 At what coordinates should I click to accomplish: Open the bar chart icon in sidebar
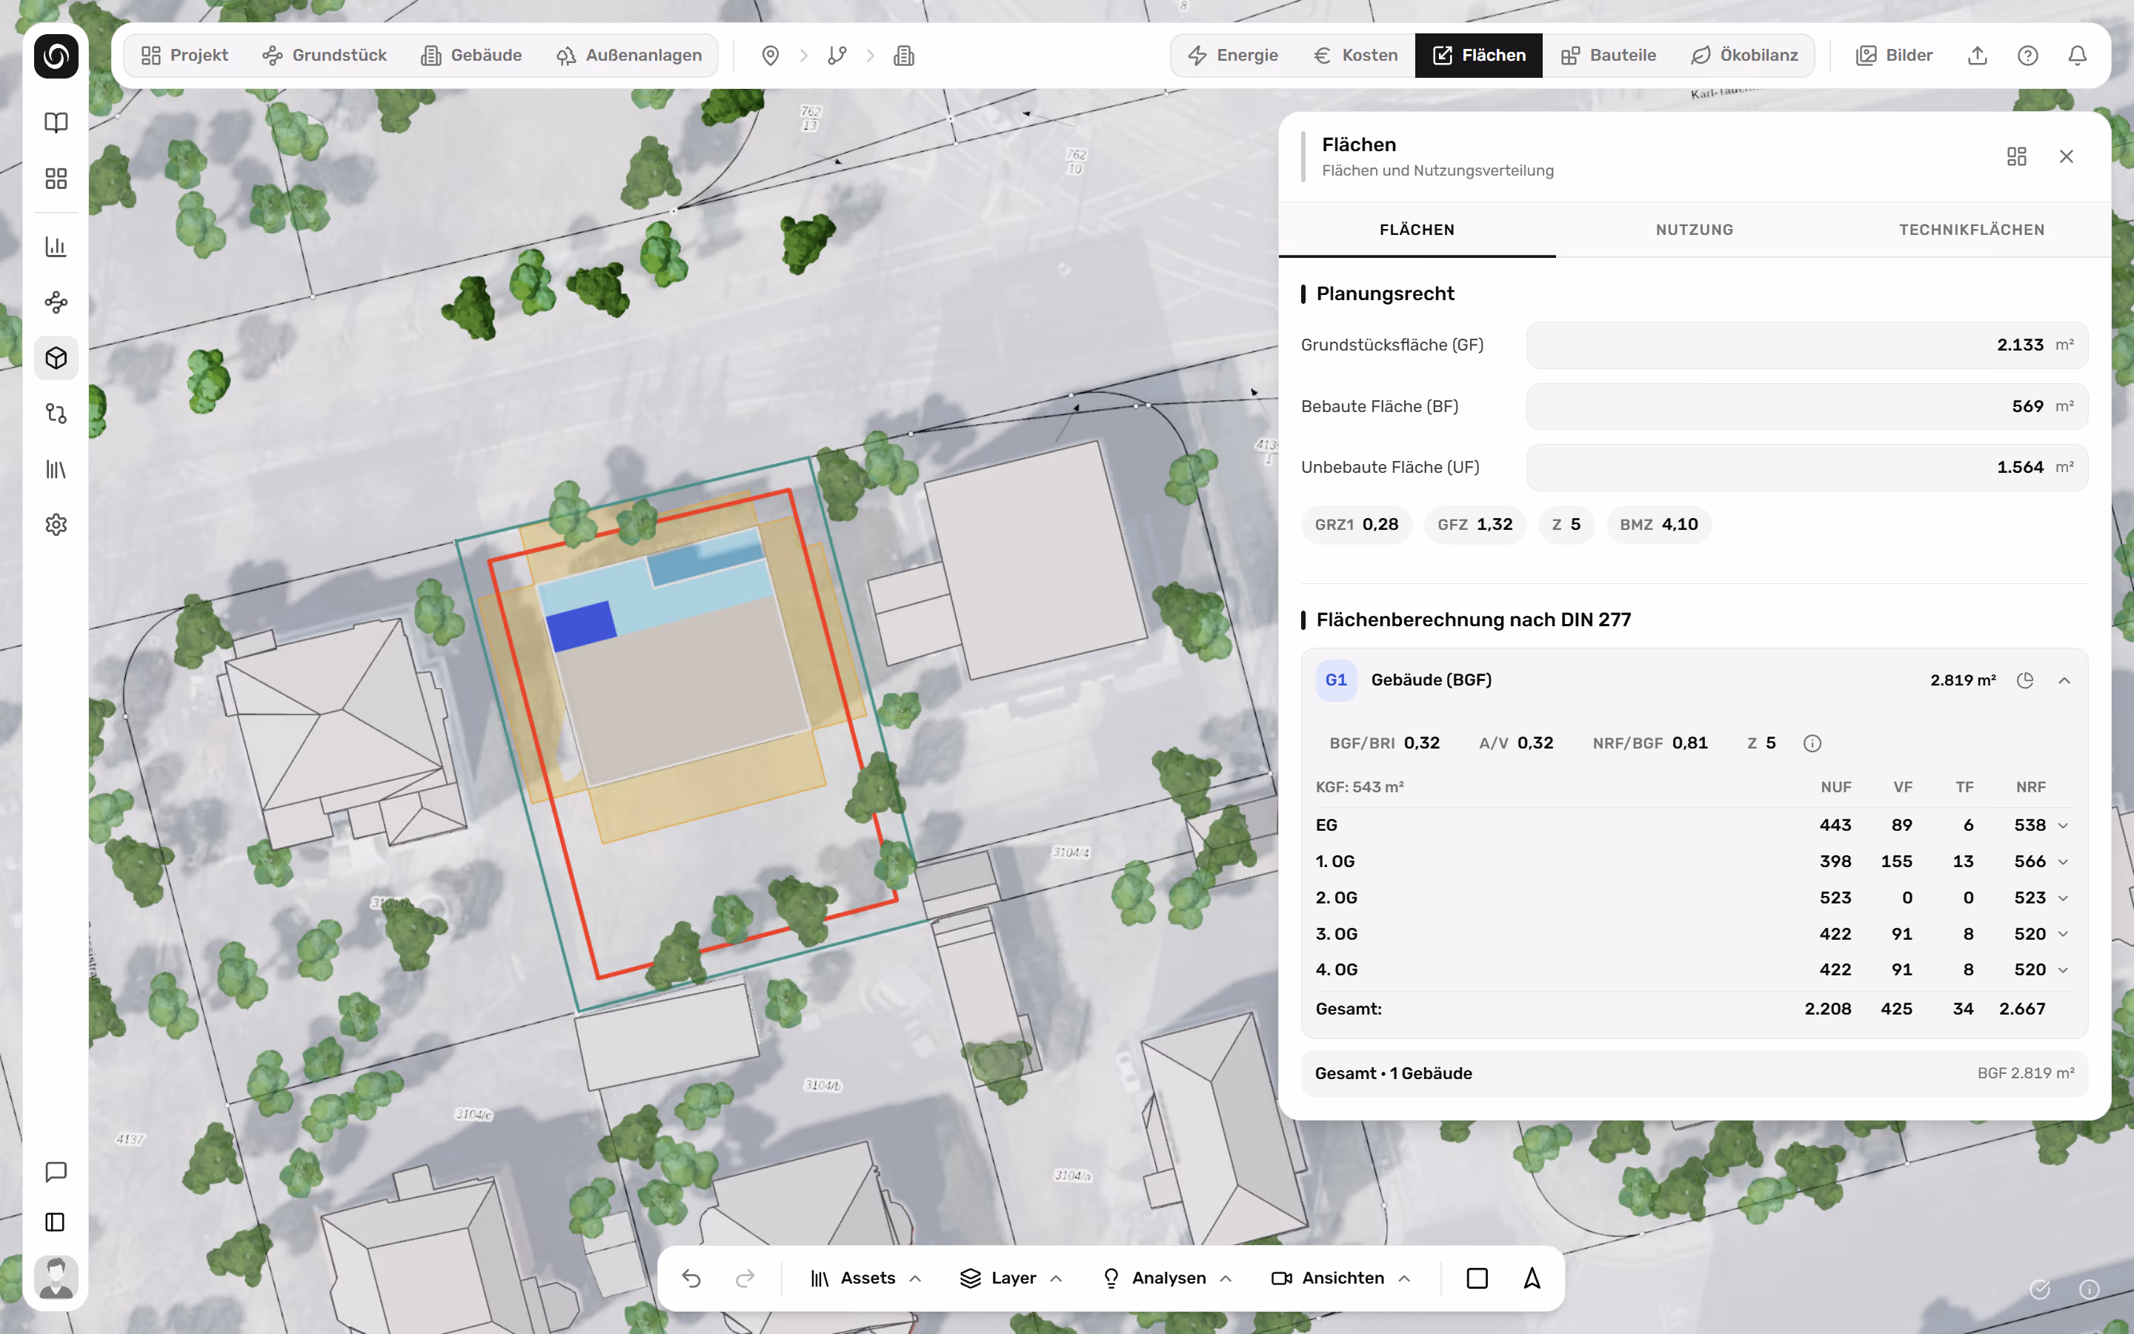56,246
